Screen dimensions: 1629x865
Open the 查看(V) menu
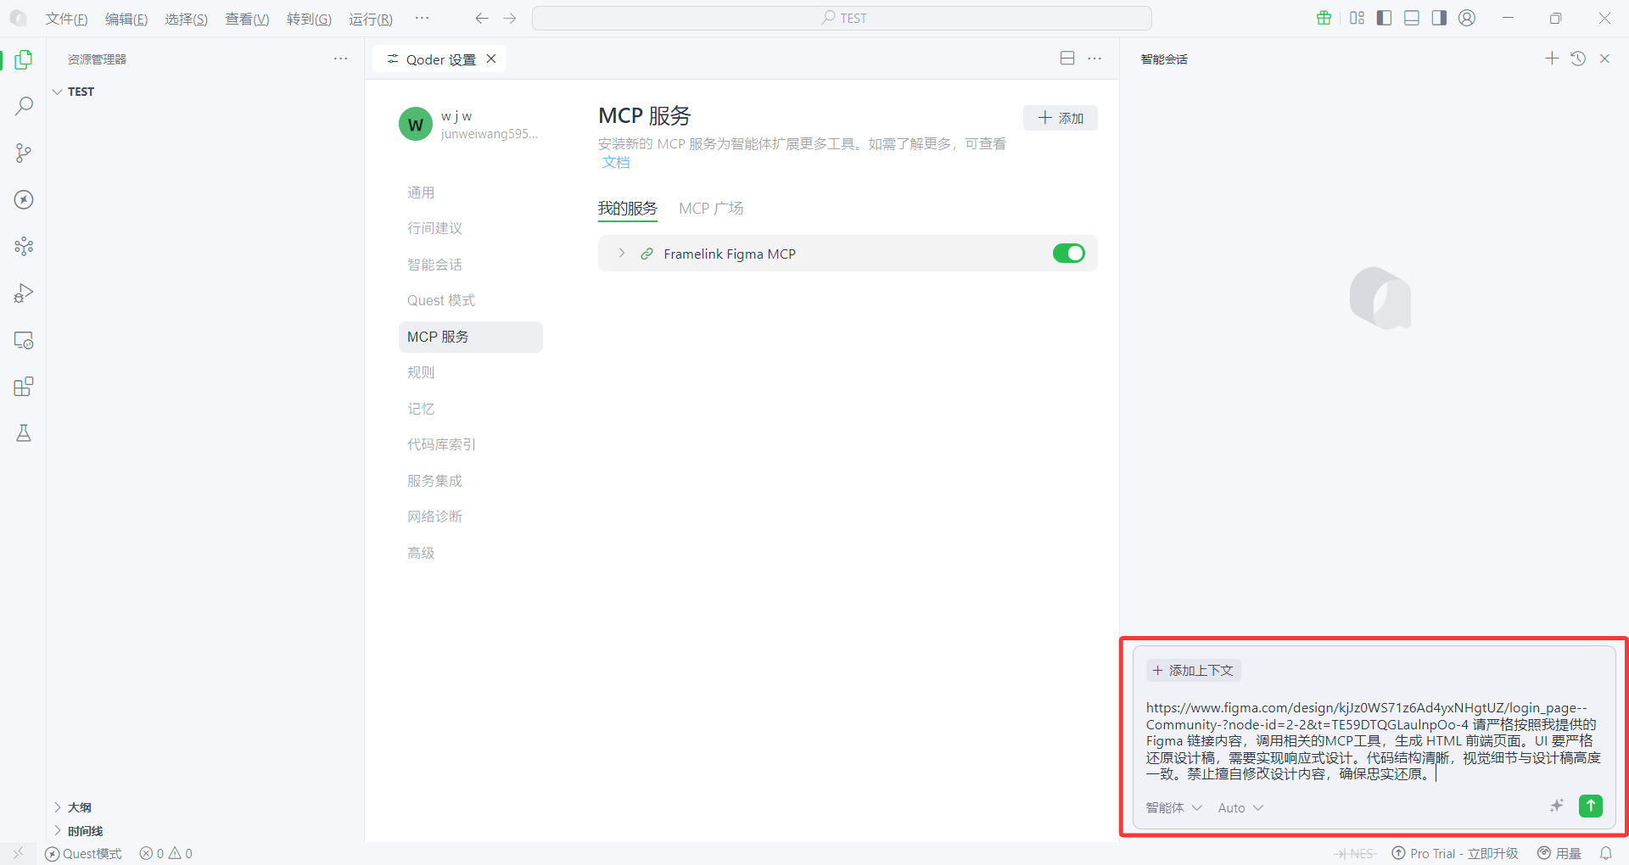(x=247, y=19)
